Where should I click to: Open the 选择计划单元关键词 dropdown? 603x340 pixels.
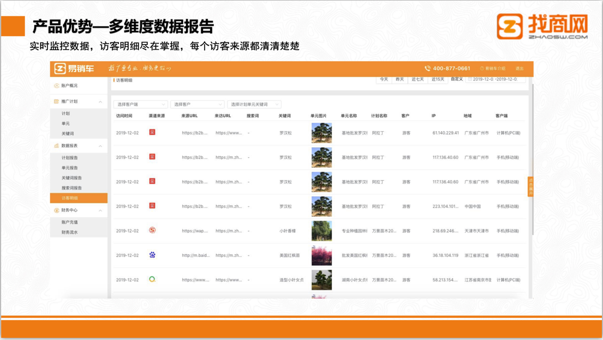[254, 104]
